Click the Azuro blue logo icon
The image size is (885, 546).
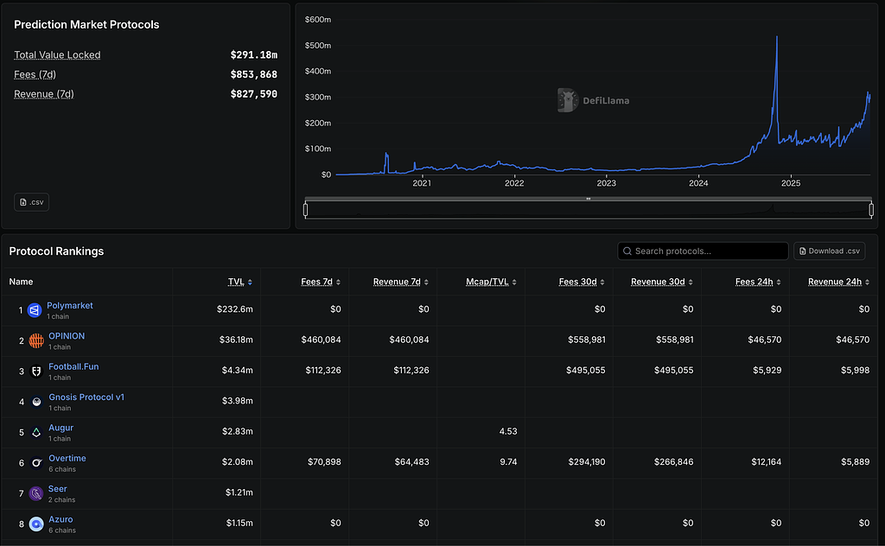[x=36, y=524]
